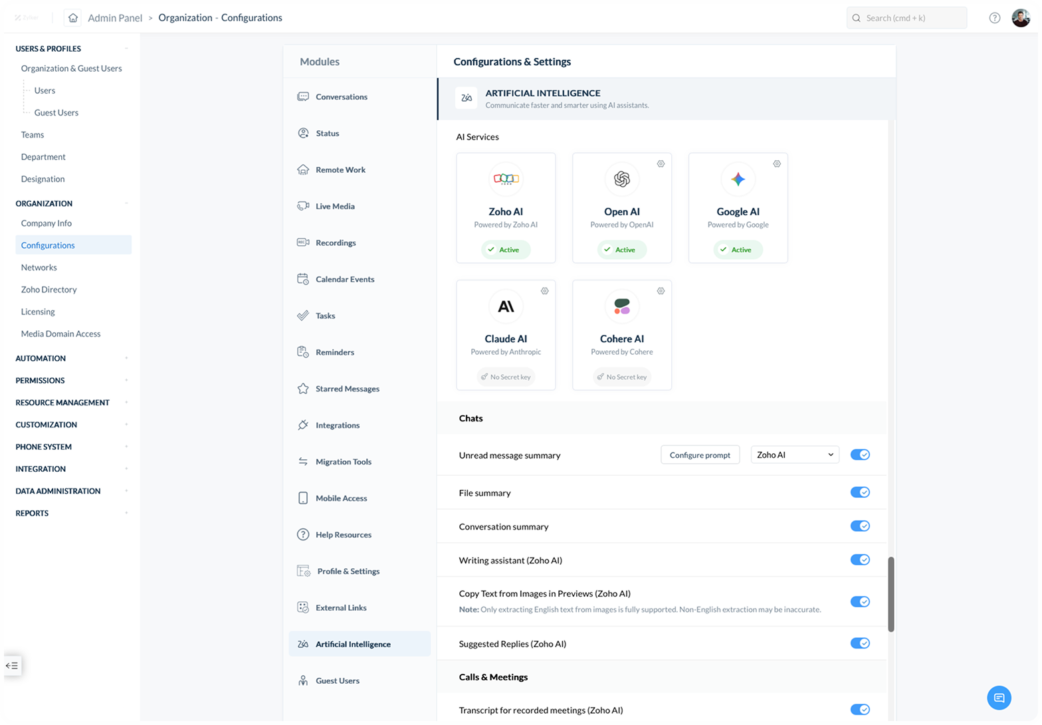Open settings gear on Claude AI card
Image resolution: width=1042 pixels, height=725 pixels.
coord(544,291)
